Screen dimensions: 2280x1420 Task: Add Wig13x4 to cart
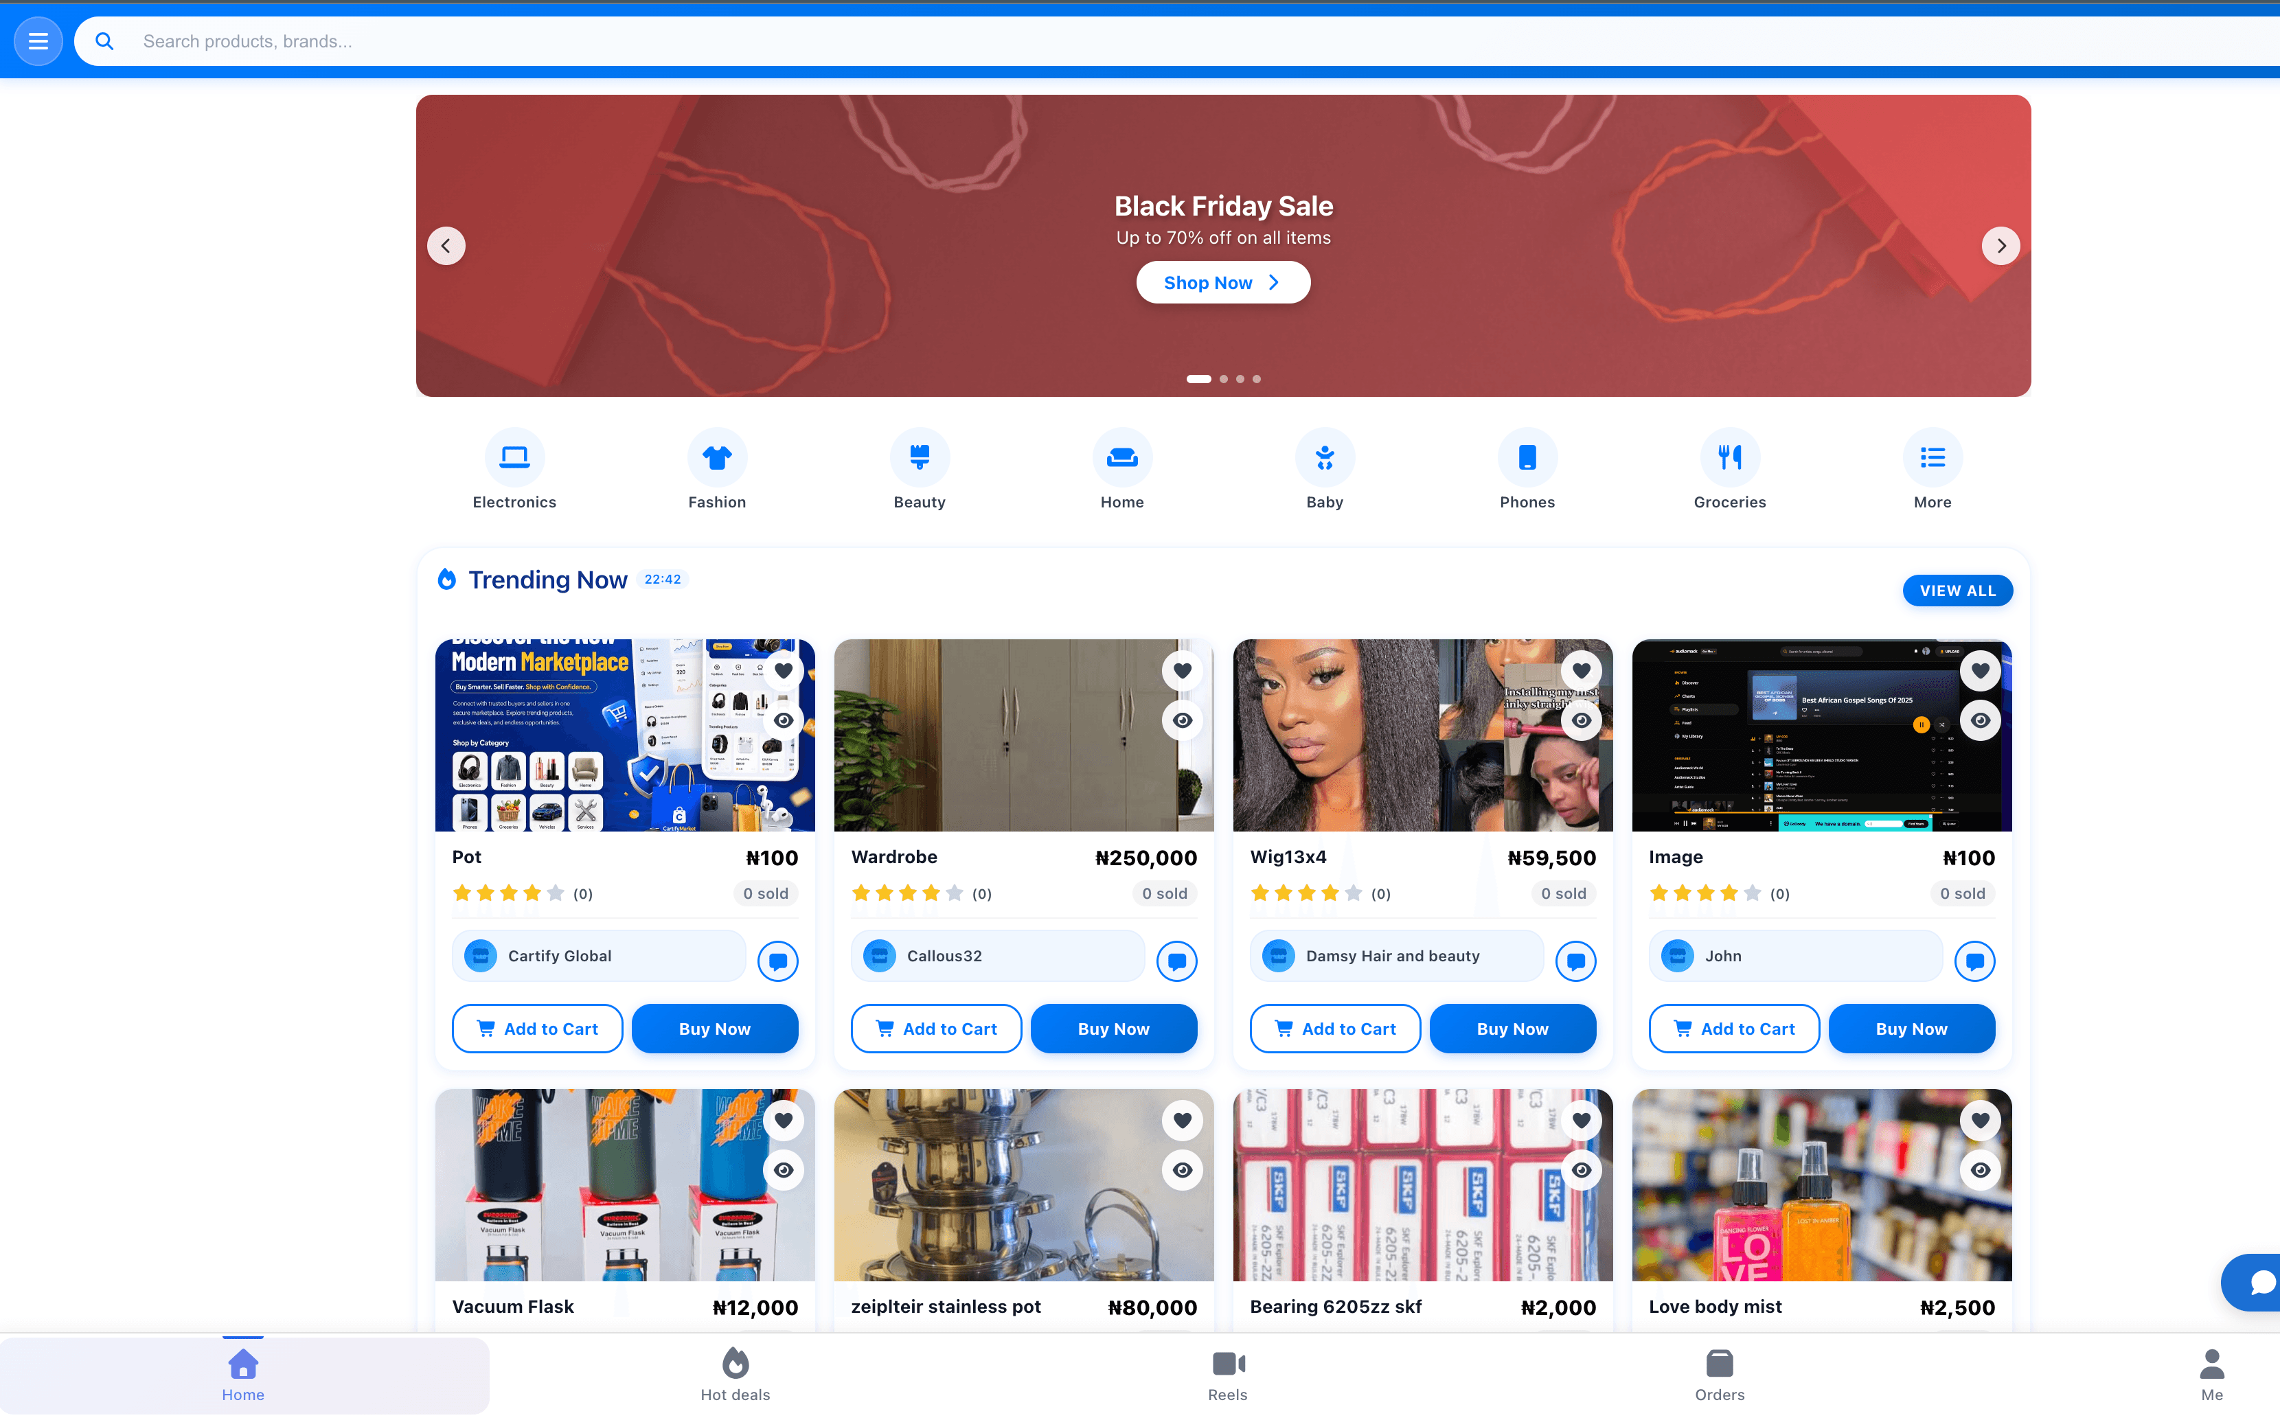1335,1029
